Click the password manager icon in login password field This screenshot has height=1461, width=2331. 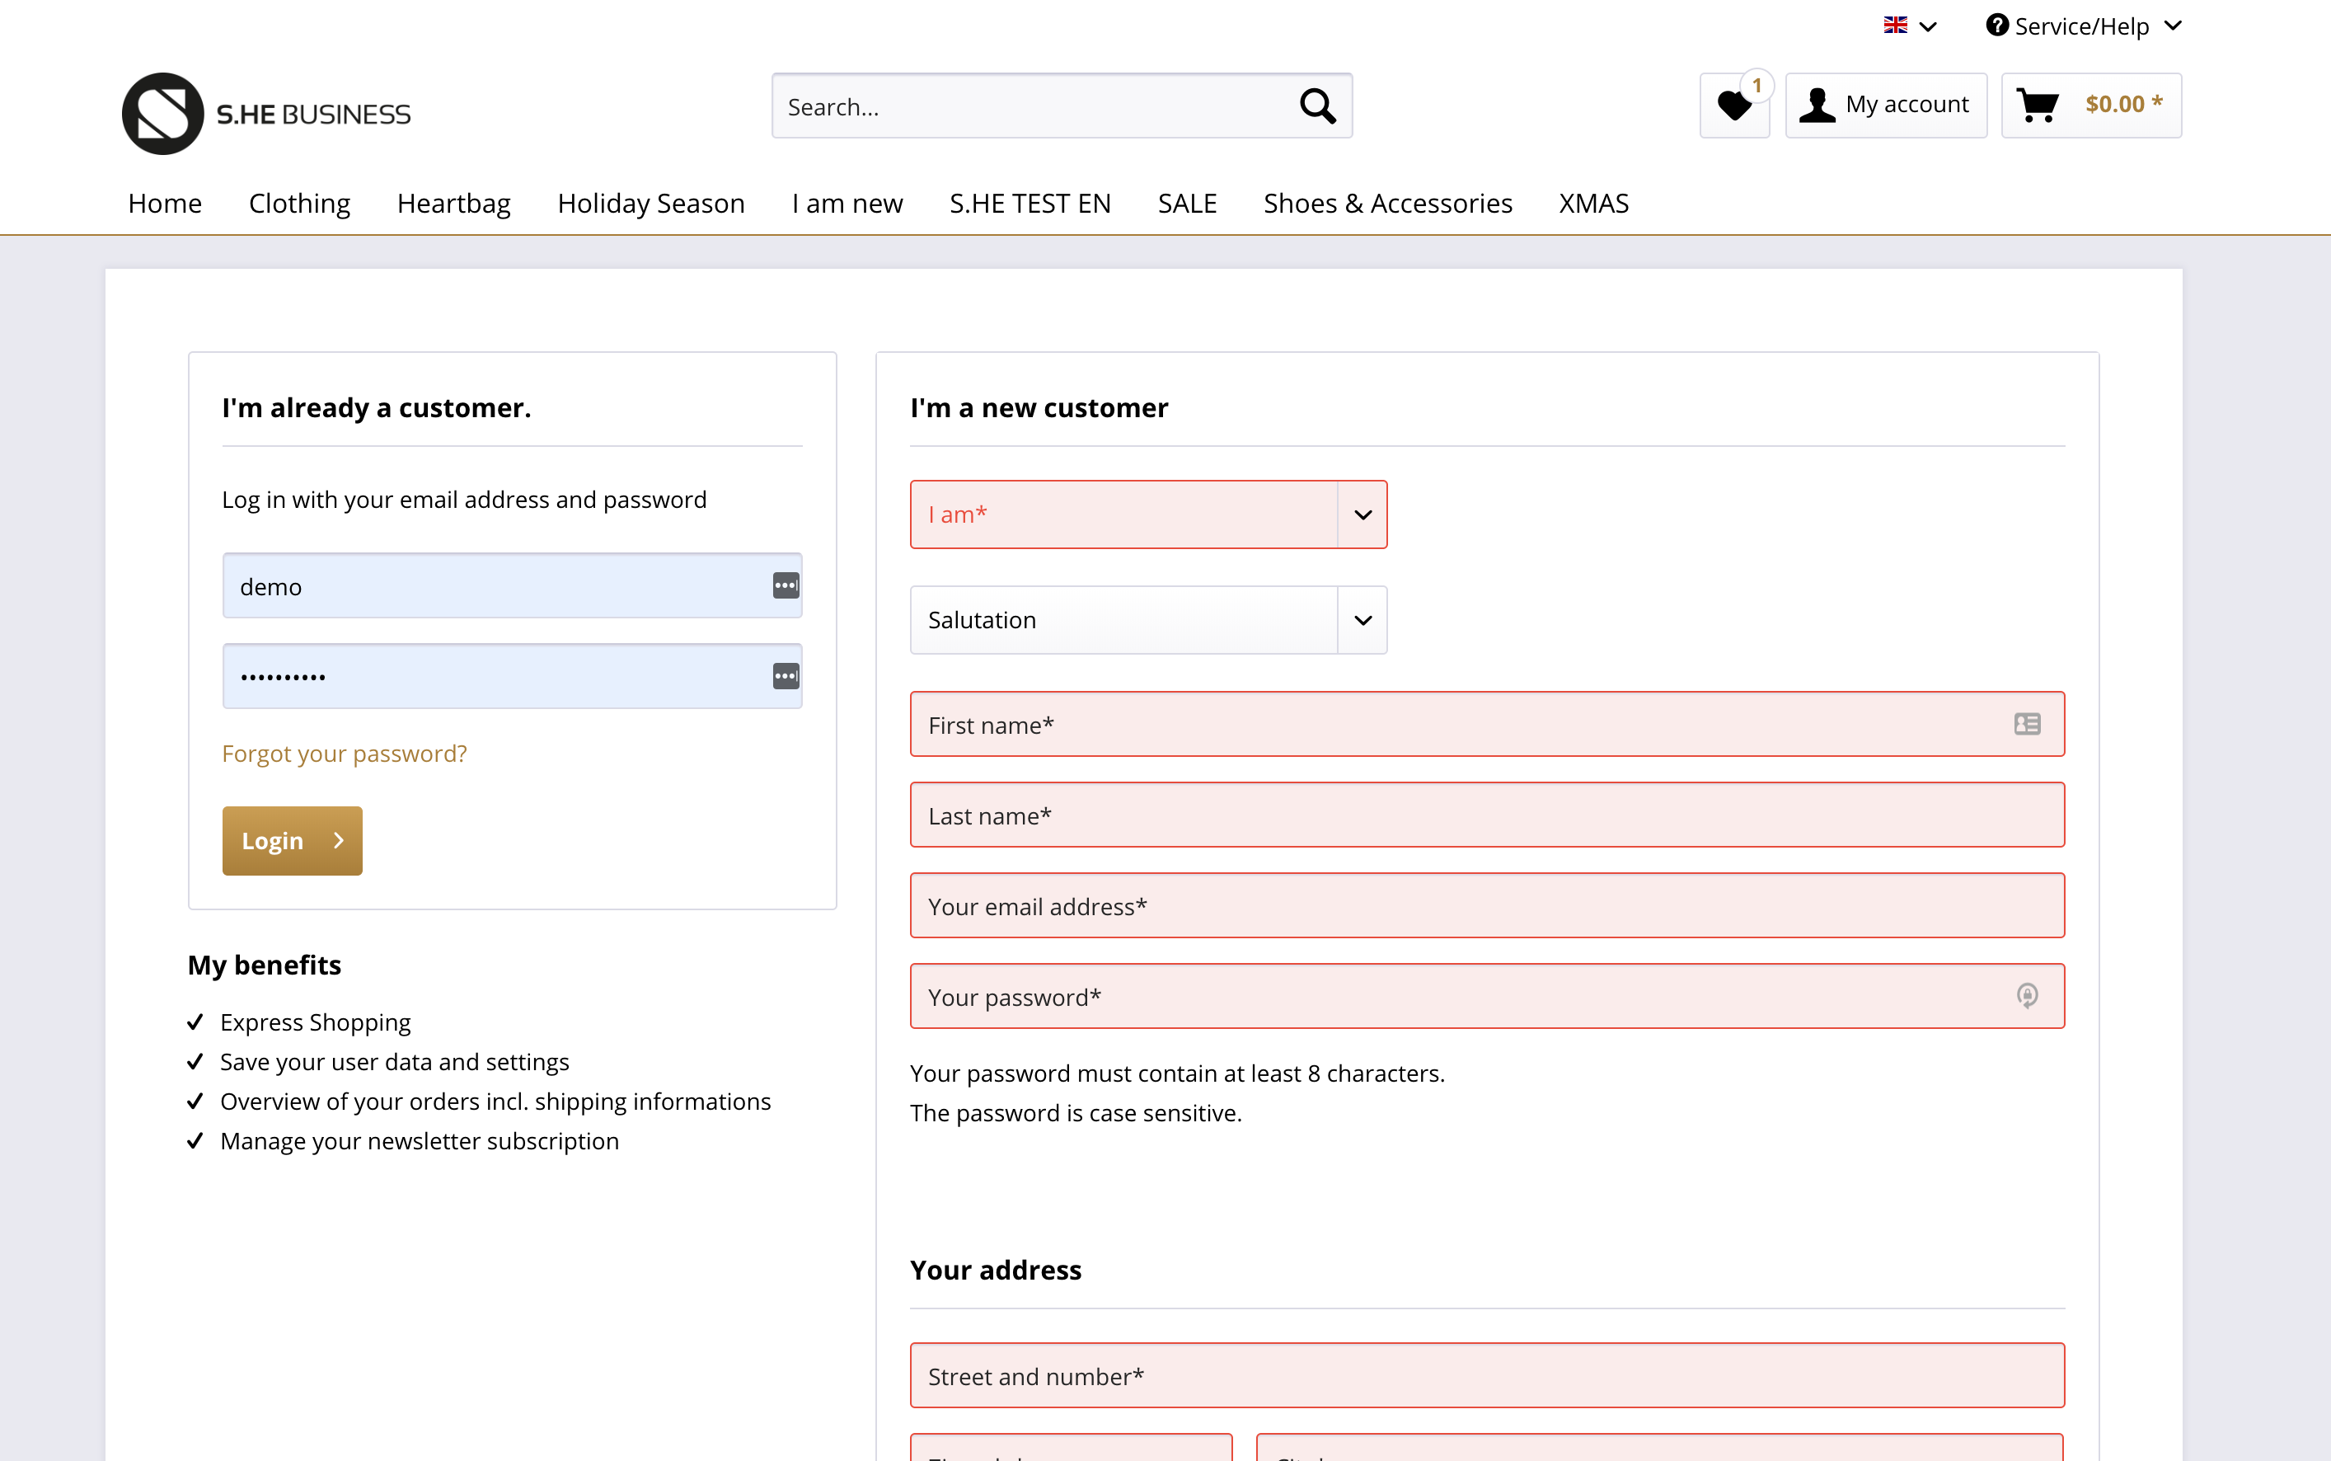pyautogui.click(x=786, y=676)
